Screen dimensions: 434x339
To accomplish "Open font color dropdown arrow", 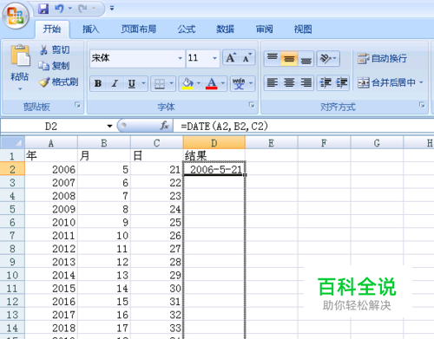I will (223, 83).
